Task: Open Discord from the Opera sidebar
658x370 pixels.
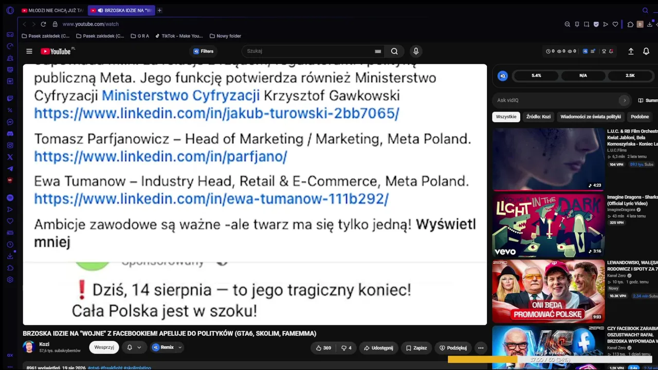Action: [10, 134]
